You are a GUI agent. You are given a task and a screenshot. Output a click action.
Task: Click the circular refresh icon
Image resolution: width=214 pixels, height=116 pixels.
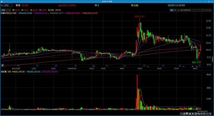click(x=204, y=114)
